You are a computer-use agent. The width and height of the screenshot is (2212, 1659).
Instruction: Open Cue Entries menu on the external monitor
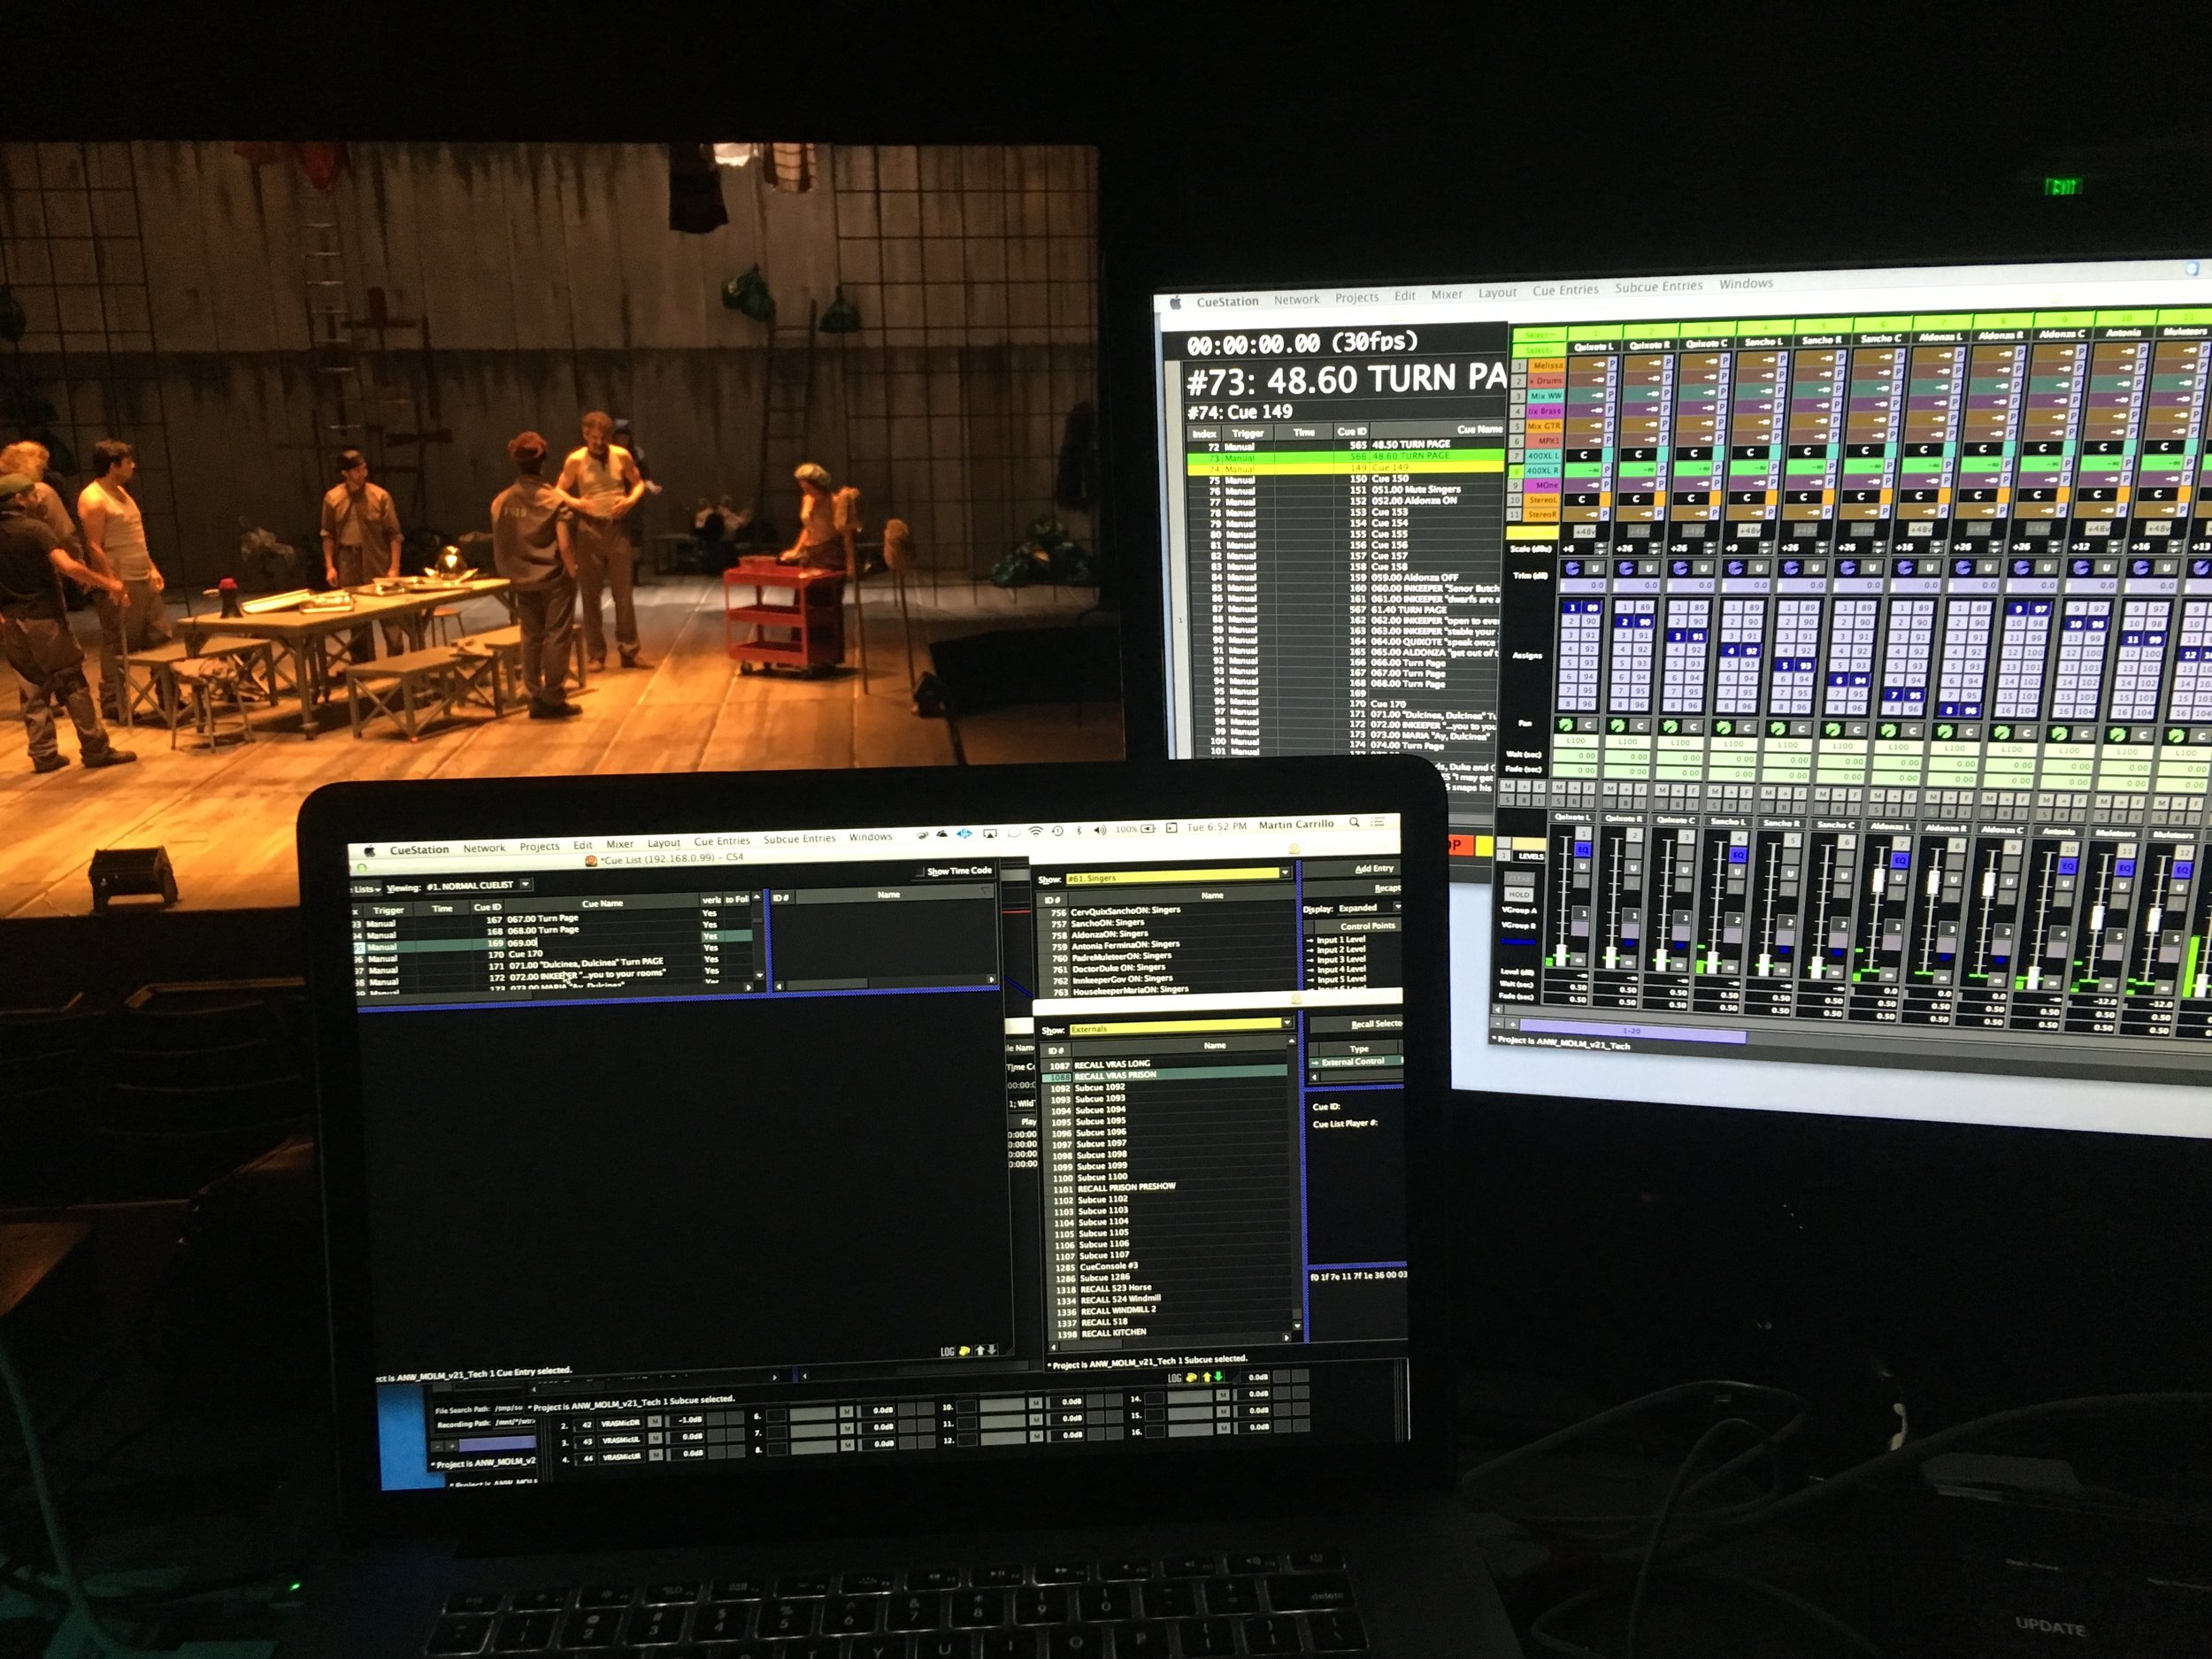[x=1565, y=290]
